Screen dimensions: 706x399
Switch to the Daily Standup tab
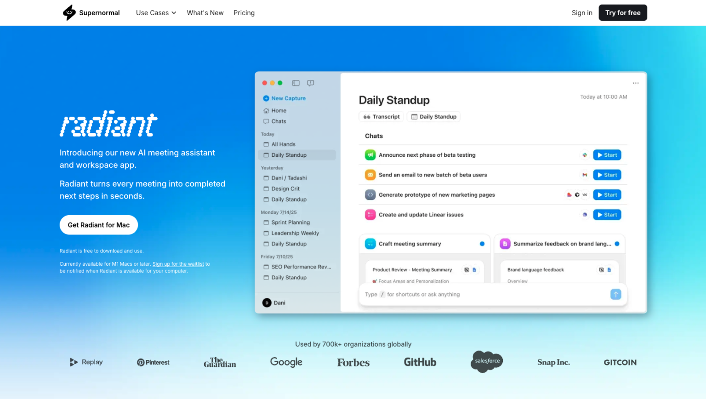click(433, 117)
